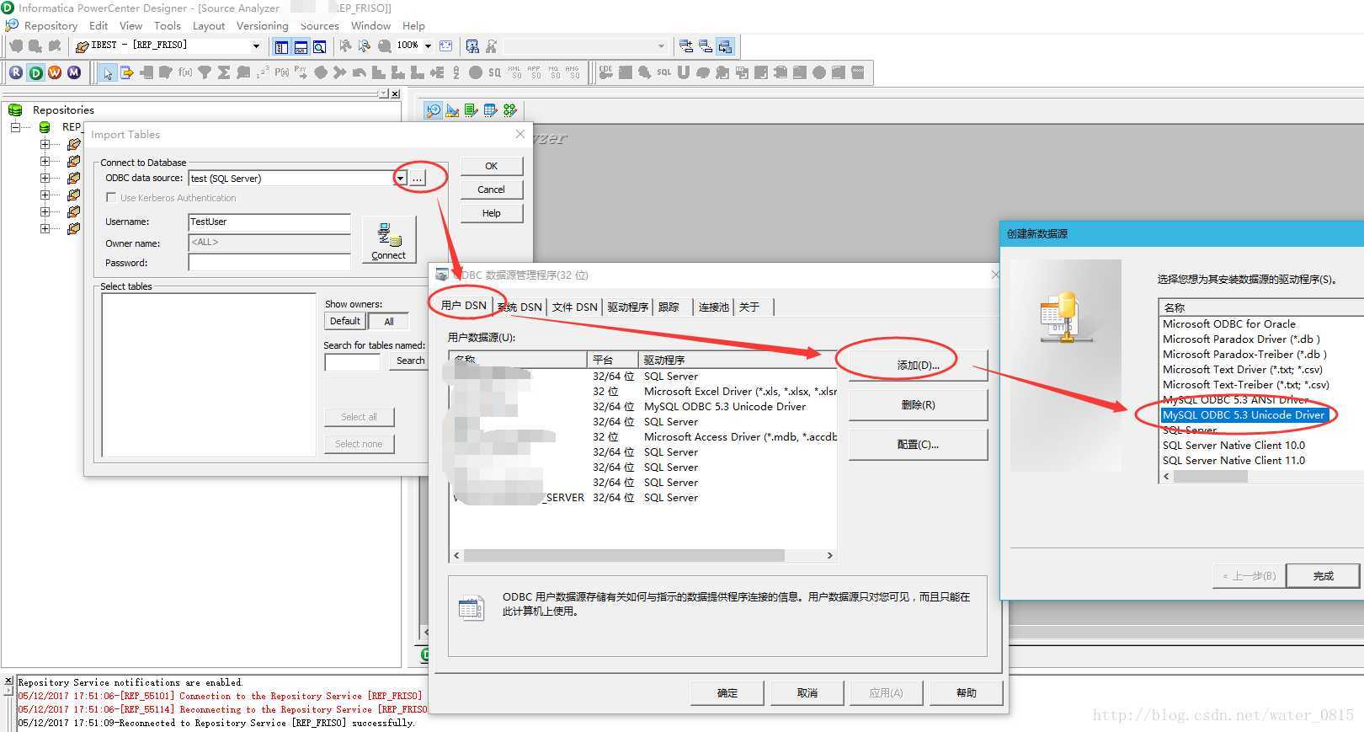Open the 100% zoom dropdown arrow
The image size is (1364, 732).
pyautogui.click(x=428, y=45)
